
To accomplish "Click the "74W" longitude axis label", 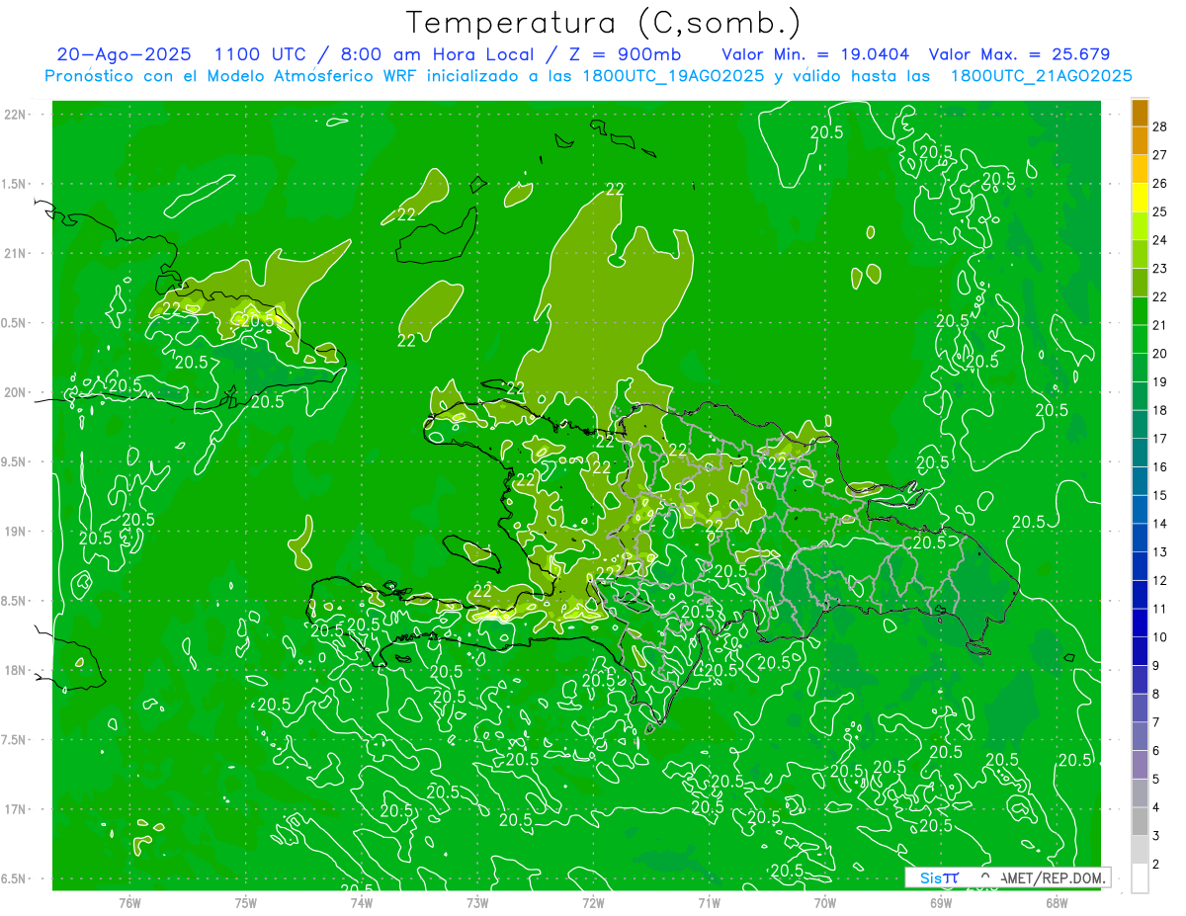I will 362,902.
